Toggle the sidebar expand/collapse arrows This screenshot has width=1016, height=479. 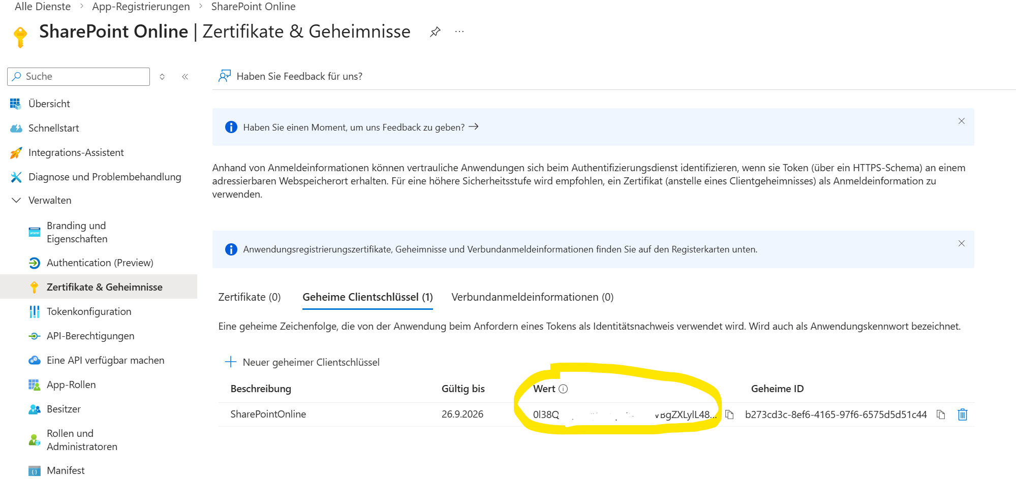pos(162,77)
